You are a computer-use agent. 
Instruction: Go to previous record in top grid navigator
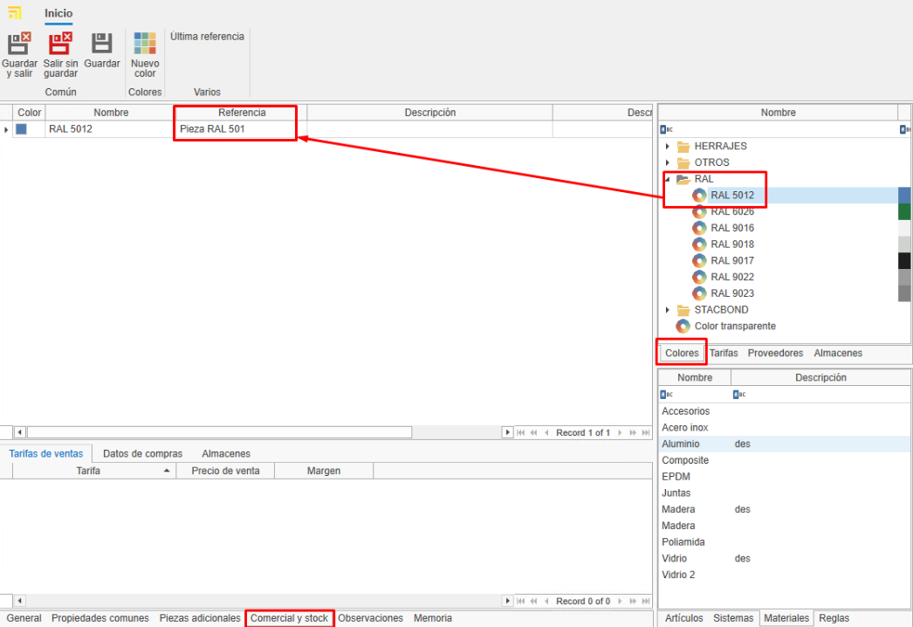pos(546,432)
